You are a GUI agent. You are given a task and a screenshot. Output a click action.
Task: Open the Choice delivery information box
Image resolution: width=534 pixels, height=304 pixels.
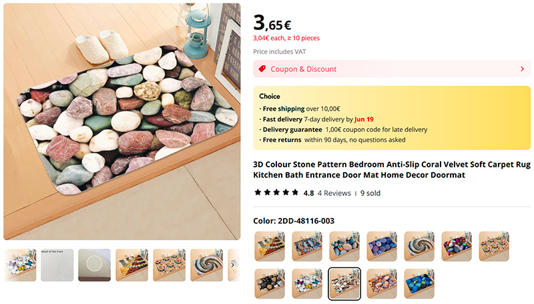coord(392,118)
